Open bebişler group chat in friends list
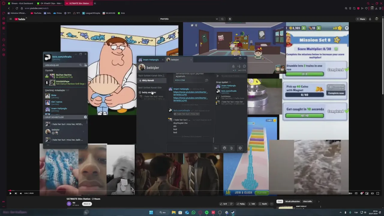 click(x=65, y=131)
